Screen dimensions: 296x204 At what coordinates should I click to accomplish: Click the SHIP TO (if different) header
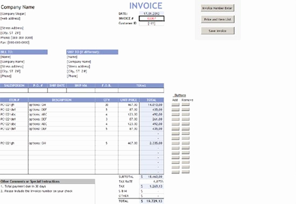coord(92,52)
